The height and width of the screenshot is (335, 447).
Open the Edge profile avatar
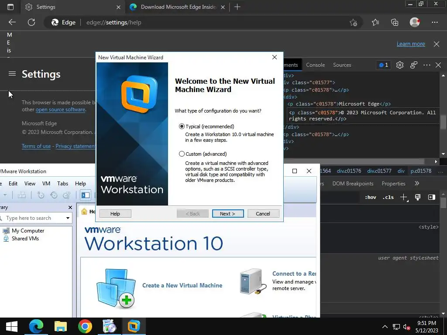(x=415, y=22)
